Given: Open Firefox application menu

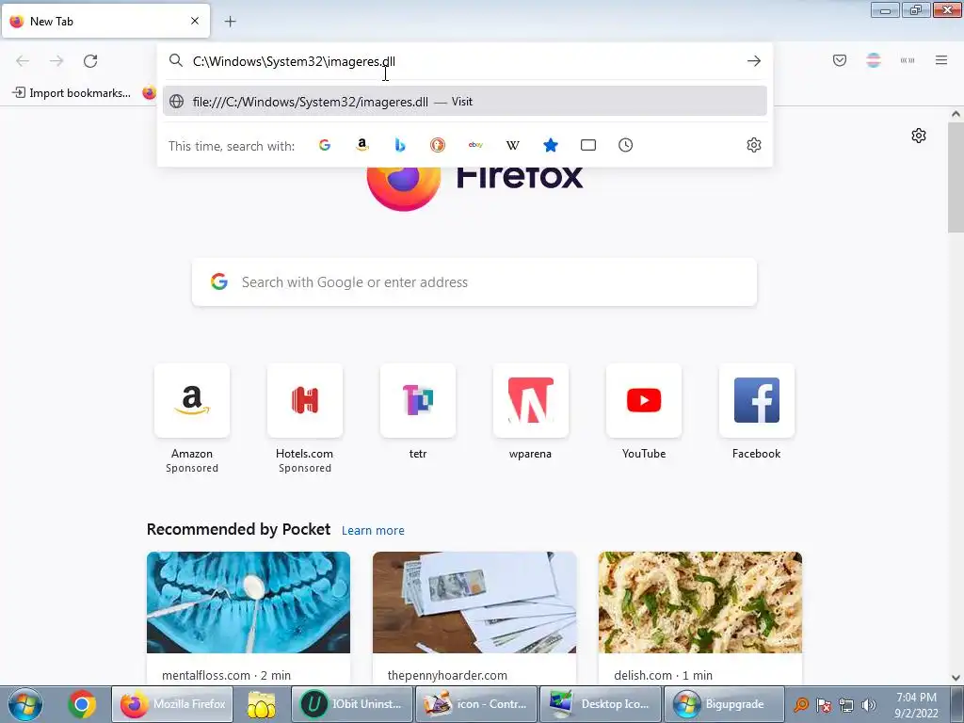Looking at the screenshot, I should (x=941, y=60).
